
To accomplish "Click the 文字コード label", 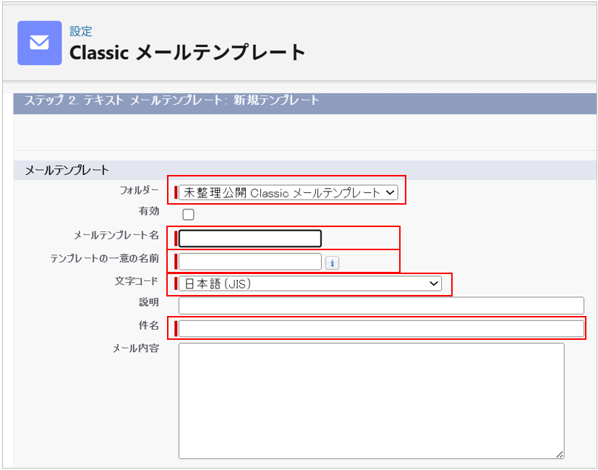I will pos(136,281).
